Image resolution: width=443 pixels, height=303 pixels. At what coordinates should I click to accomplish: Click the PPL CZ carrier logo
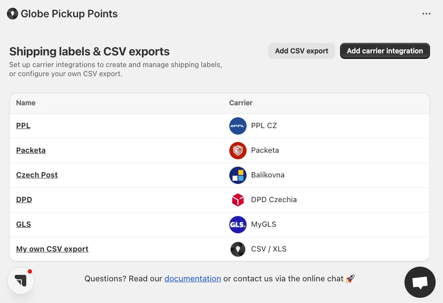[238, 126]
